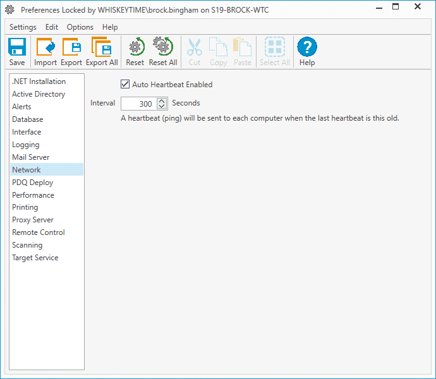Open the Settings menu
This screenshot has height=379, width=436.
pos(23,27)
